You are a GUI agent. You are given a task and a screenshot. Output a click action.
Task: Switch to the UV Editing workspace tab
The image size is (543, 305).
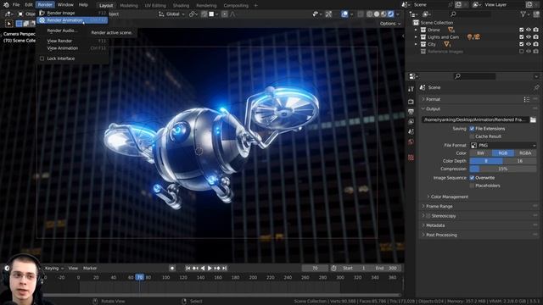click(155, 6)
